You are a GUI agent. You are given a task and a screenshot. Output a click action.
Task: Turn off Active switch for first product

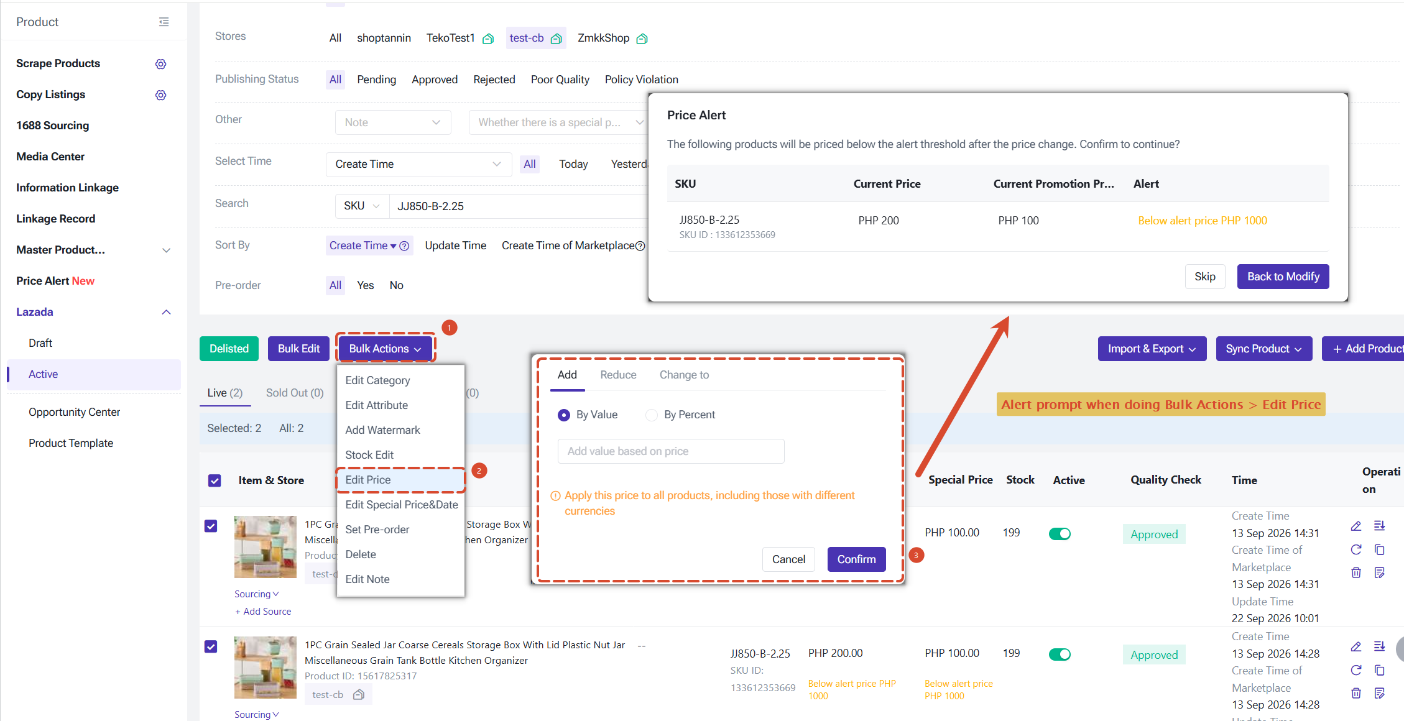coord(1060,534)
